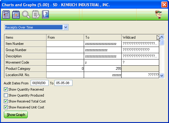The width and height of the screenshot is (169, 123).
Task: Click the Movement Code Wildcard cell
Action: (140, 62)
